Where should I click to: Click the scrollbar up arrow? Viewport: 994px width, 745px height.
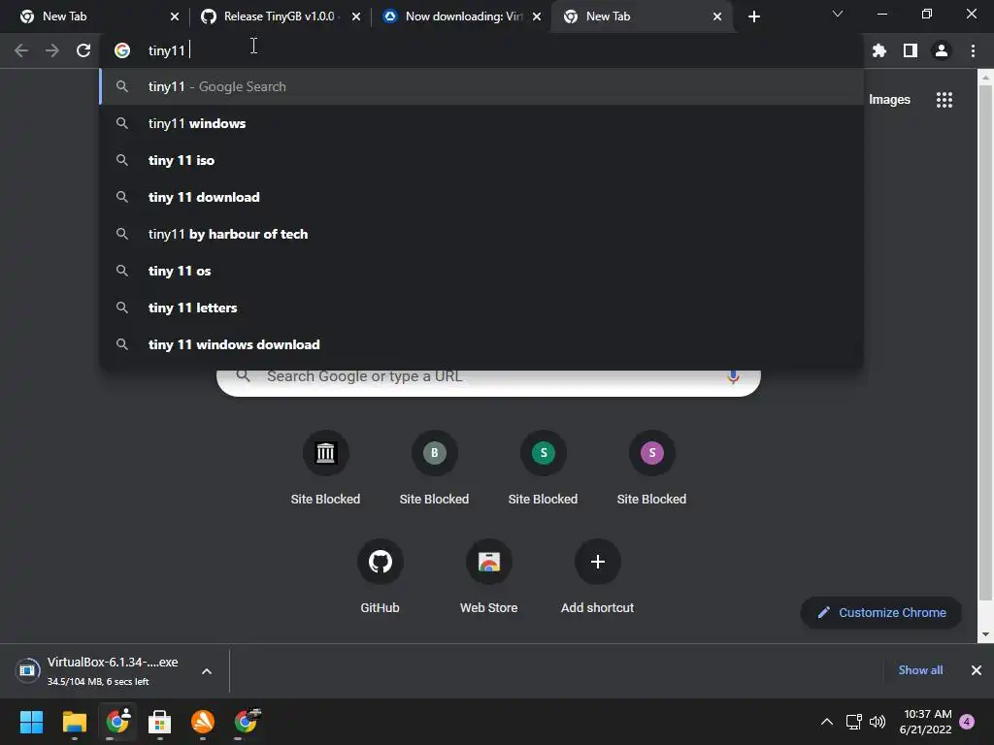point(985,78)
